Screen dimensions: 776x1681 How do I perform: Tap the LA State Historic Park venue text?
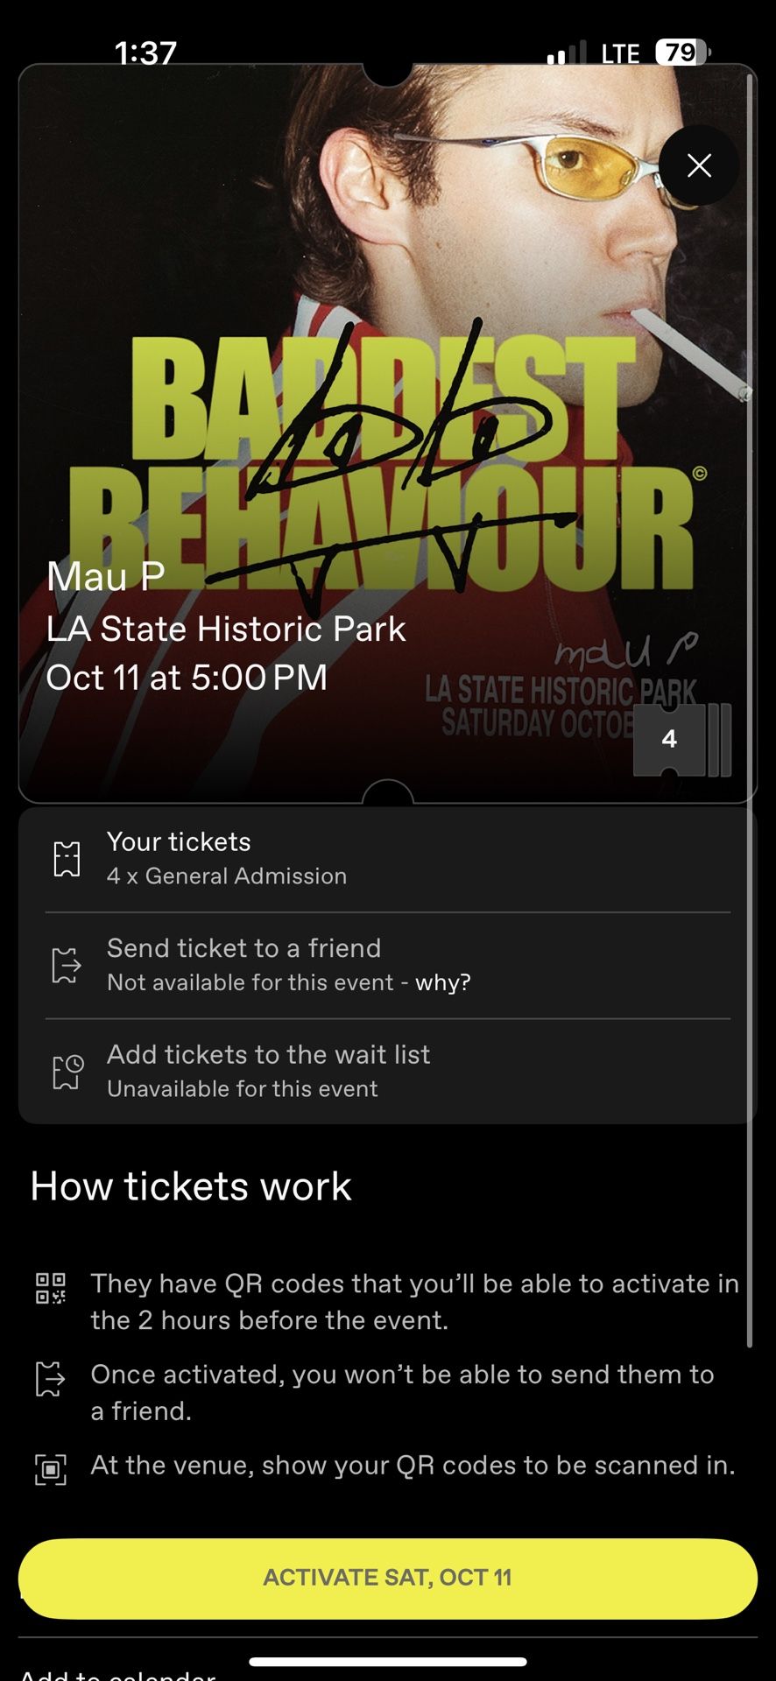coord(226,629)
